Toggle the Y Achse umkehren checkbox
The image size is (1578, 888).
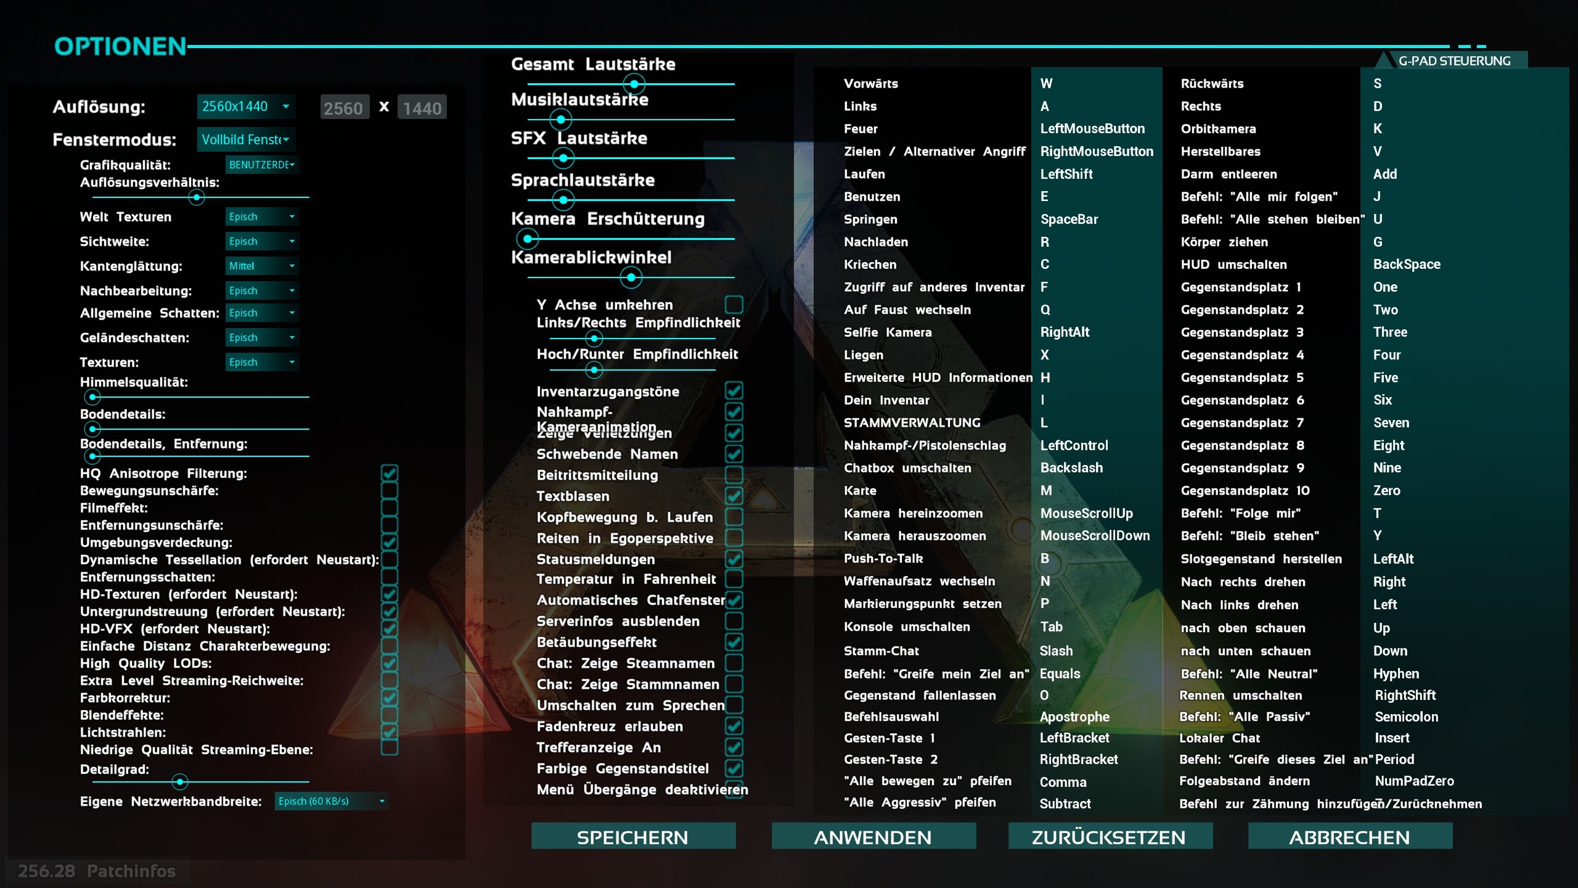pos(734,305)
